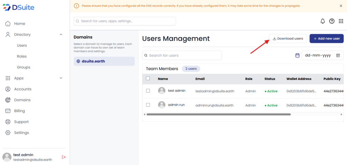
Task: Dismiss the DNS warning banner
Action: (x=341, y=6)
